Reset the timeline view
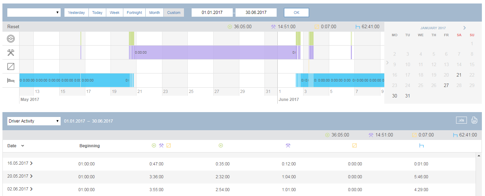 [x=13, y=26]
